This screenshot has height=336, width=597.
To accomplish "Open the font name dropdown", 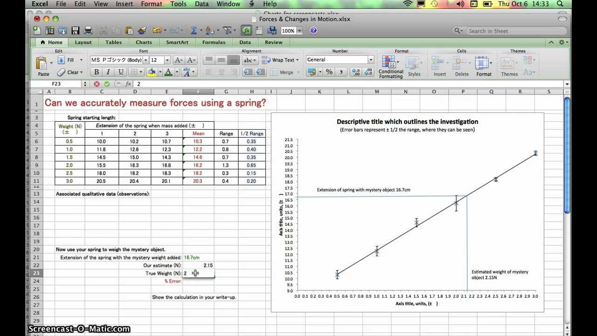I will [146, 60].
